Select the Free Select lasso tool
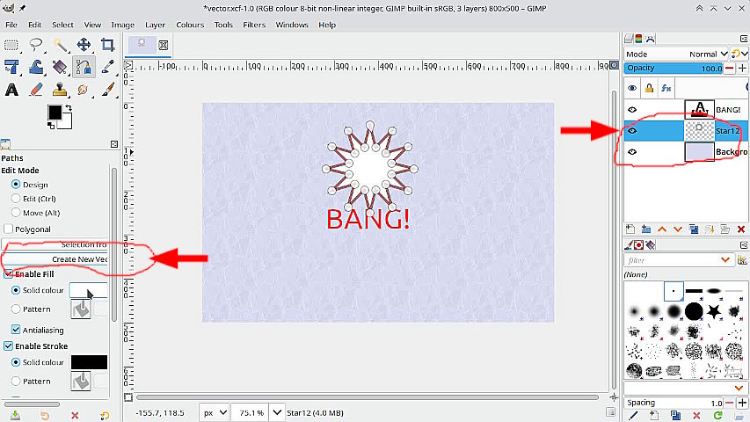Screen dimensions: 750x422 click(36, 45)
